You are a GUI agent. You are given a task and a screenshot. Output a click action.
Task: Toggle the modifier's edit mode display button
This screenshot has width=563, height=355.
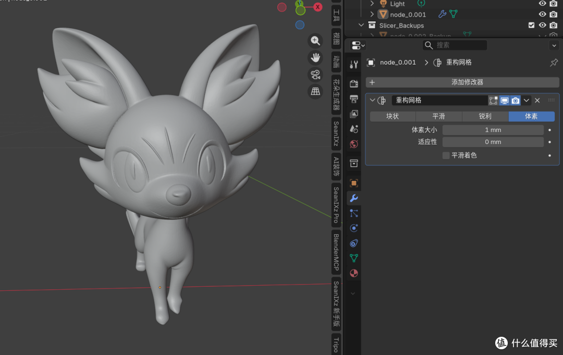[493, 101]
